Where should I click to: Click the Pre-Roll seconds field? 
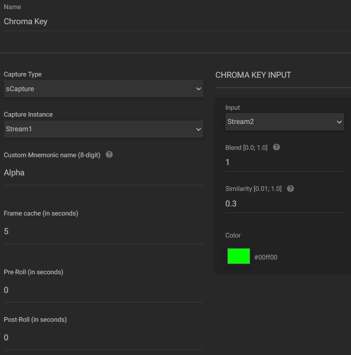104,290
